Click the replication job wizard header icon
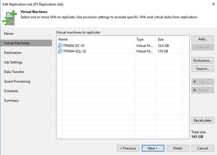The height and width of the screenshot is (155, 217). pyautogui.click(x=9, y=18)
